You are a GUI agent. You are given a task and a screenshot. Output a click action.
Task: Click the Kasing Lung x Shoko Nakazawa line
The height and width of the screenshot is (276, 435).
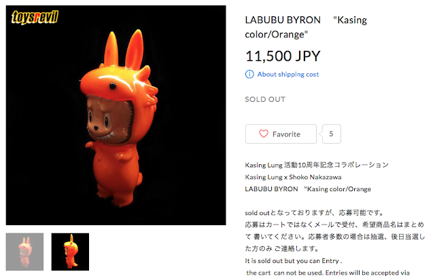pyautogui.click(x=293, y=177)
